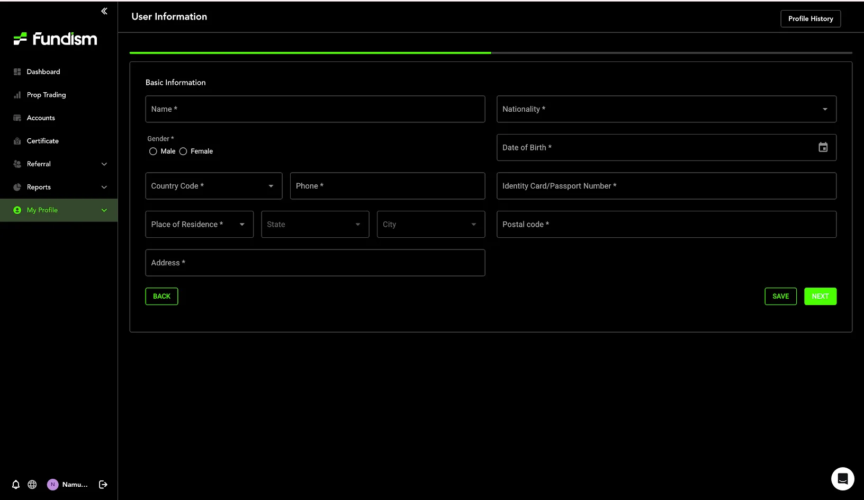This screenshot has width=864, height=500.
Task: Open the chat support bubble
Action: 842,479
